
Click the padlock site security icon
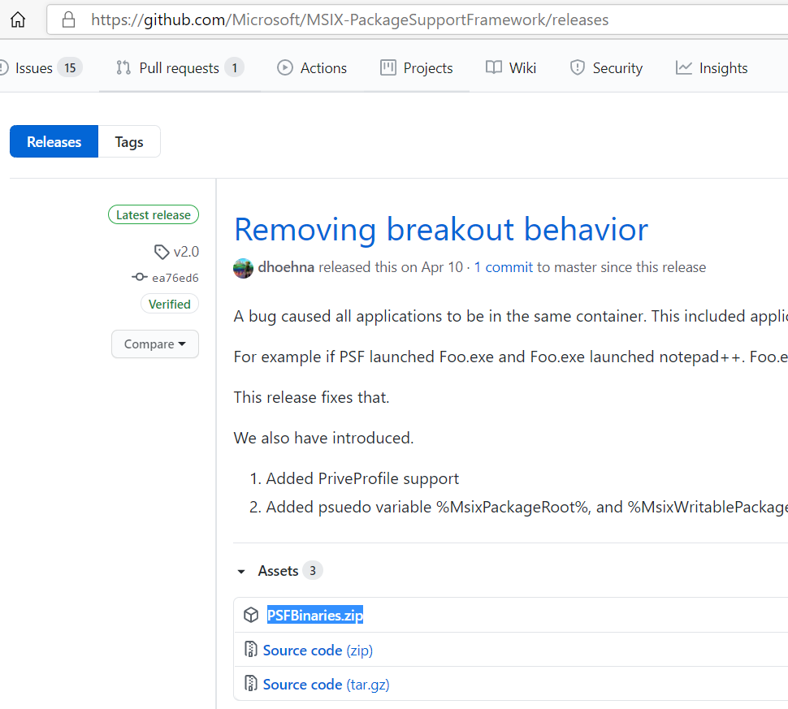pos(68,19)
